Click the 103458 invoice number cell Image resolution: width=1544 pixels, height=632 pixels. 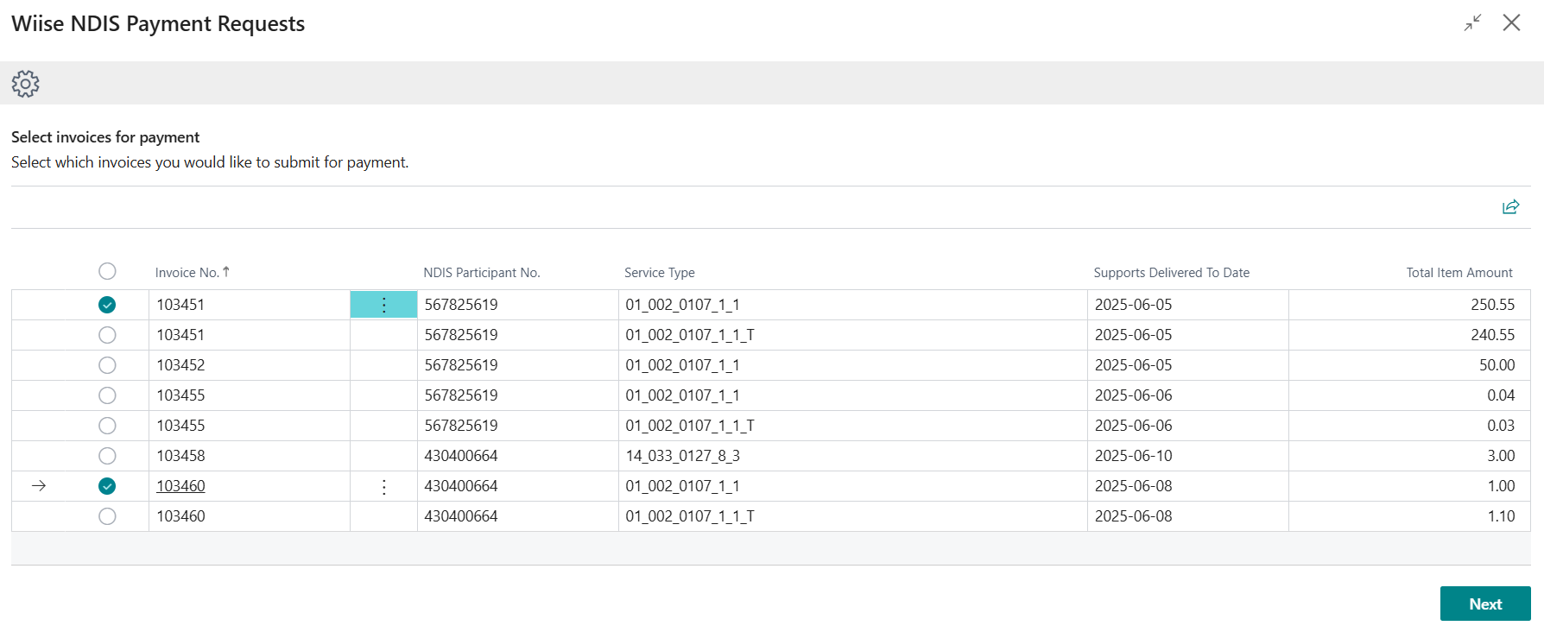(249, 456)
